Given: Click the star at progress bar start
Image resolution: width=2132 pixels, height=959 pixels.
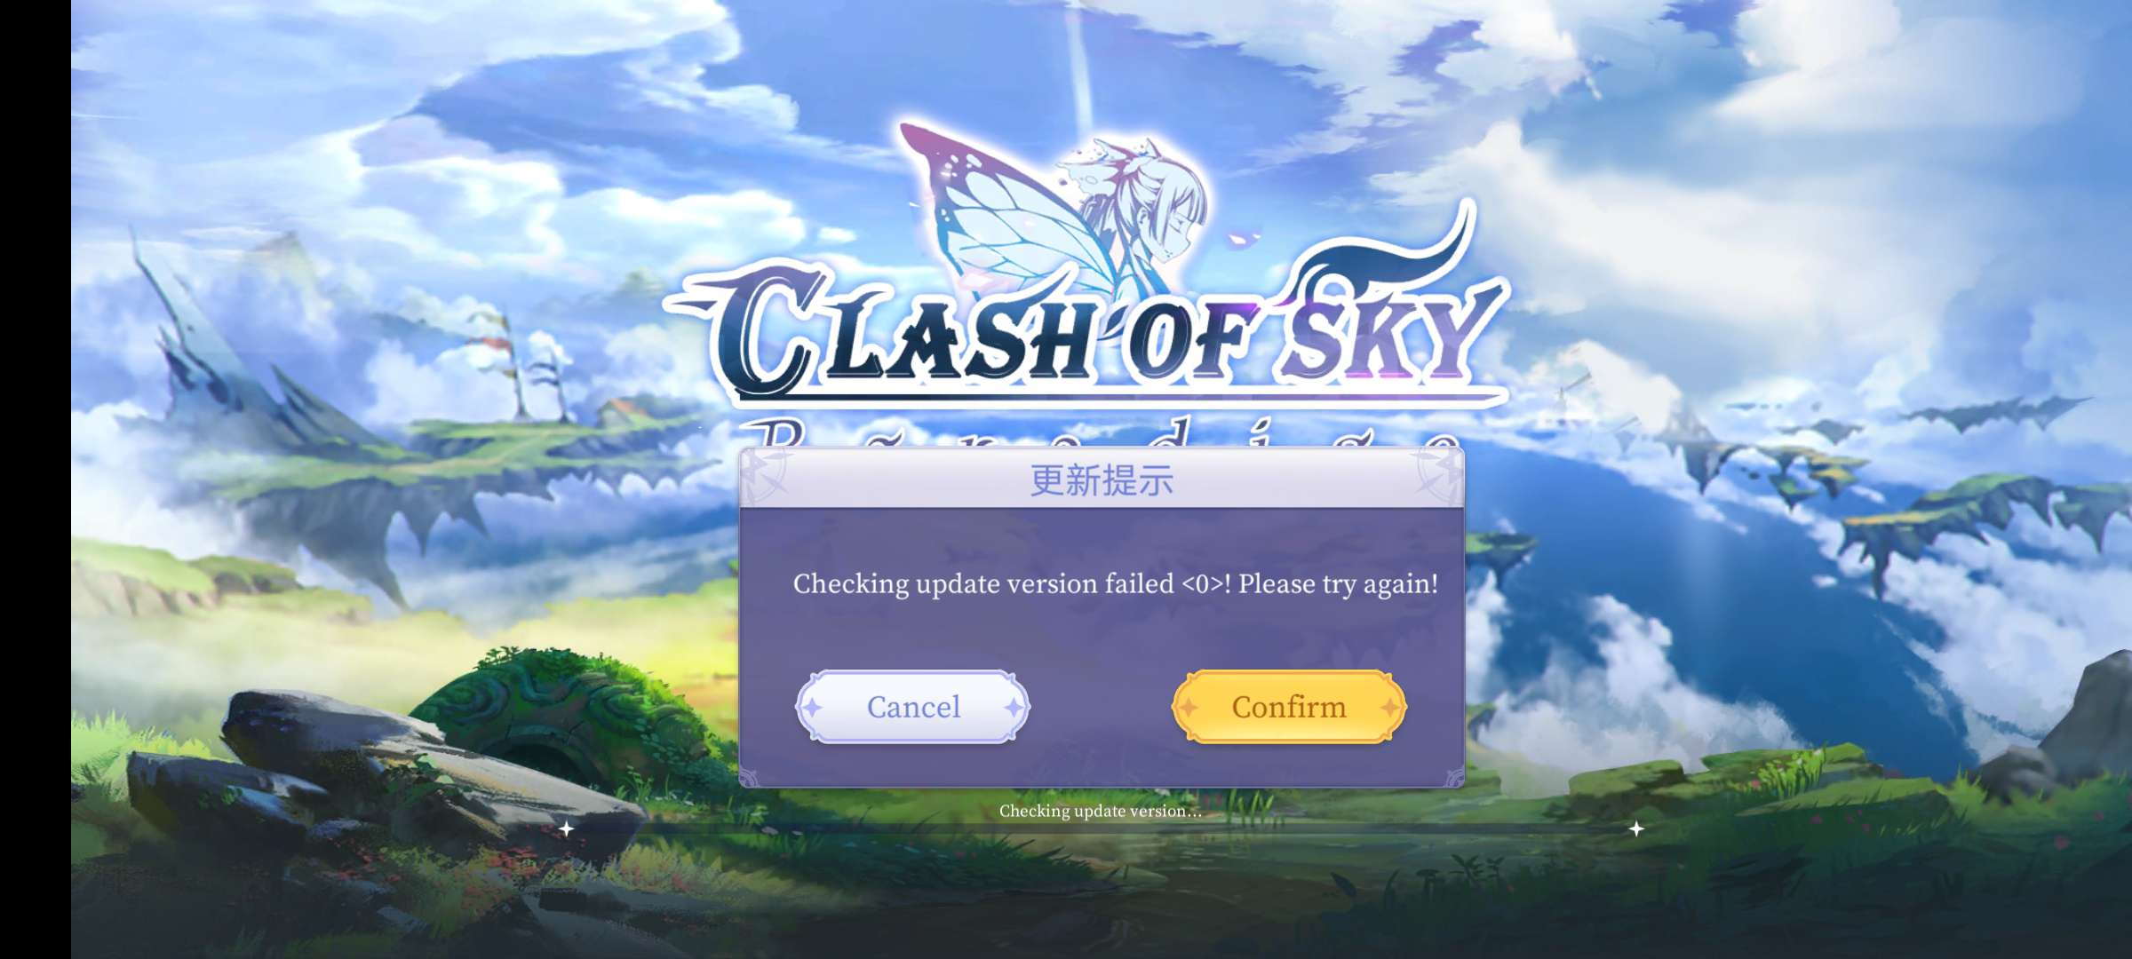Looking at the screenshot, I should click(566, 828).
